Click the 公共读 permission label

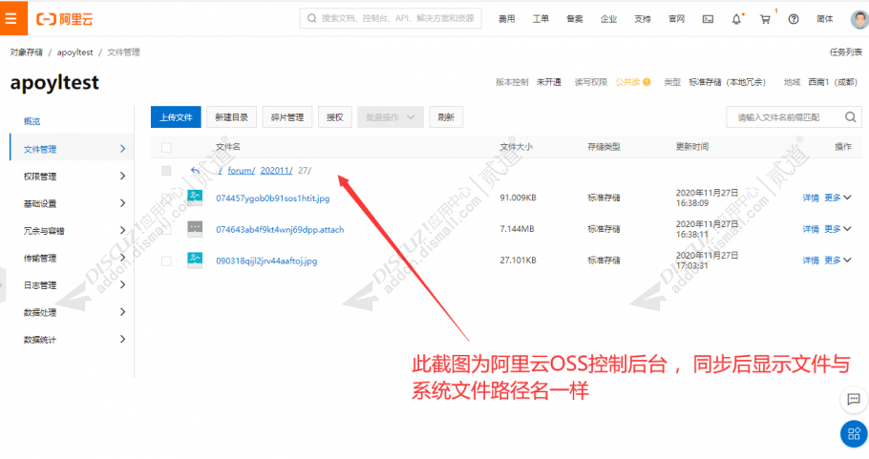(627, 82)
